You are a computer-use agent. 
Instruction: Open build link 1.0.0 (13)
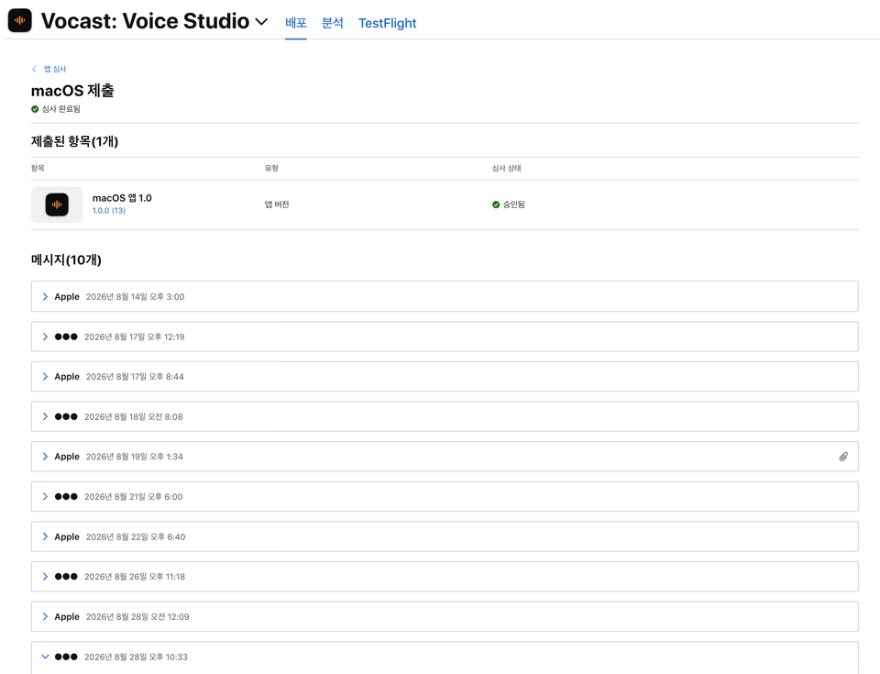(109, 211)
